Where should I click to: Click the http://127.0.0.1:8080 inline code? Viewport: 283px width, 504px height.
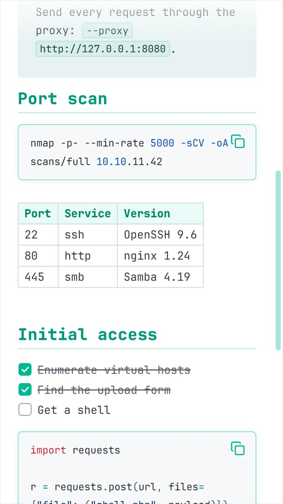(x=103, y=49)
